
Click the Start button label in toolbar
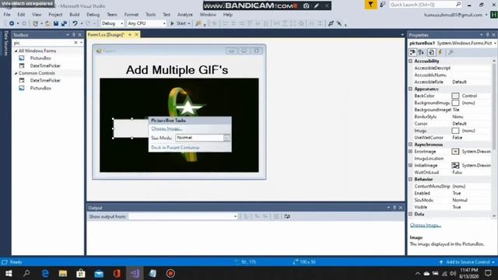(181, 23)
